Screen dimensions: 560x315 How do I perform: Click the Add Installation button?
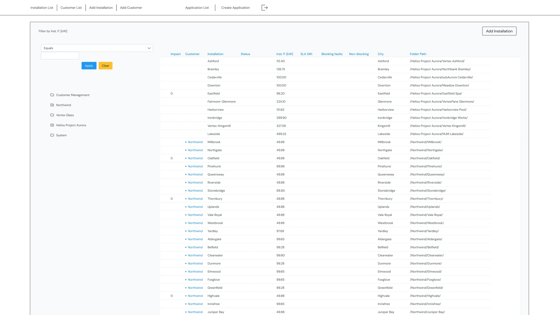[x=499, y=31]
